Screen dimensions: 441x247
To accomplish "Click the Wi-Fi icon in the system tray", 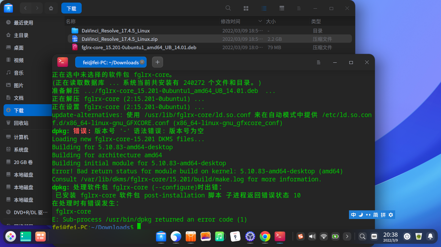I will 323,236.
